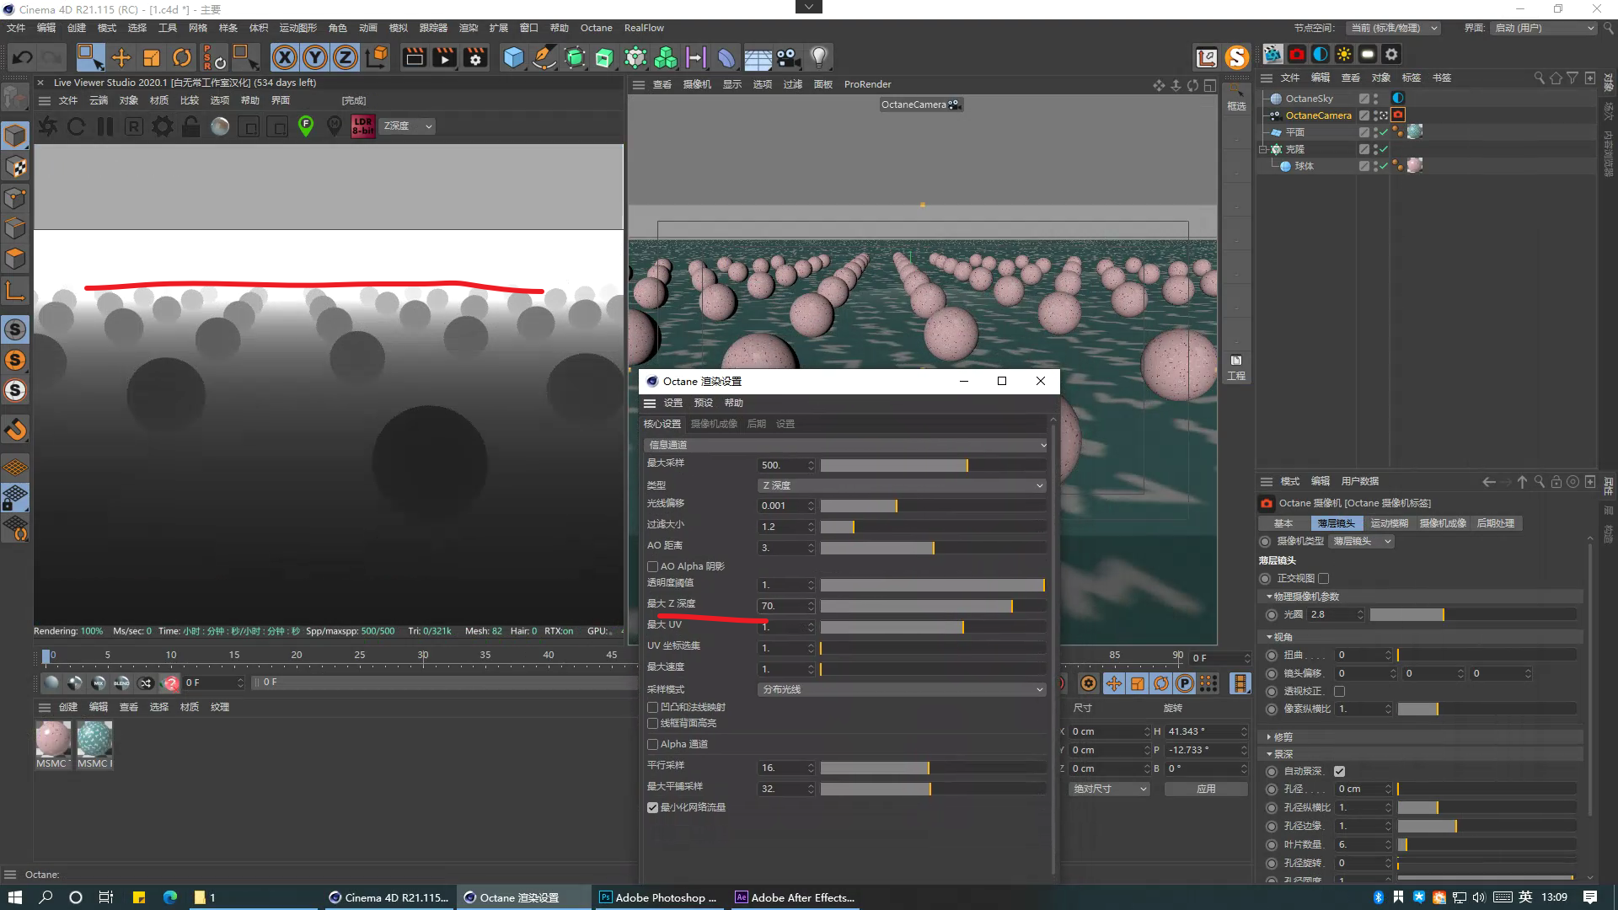The width and height of the screenshot is (1618, 910).
Task: Open Live Viewer 材质 menu
Action: click(x=159, y=100)
